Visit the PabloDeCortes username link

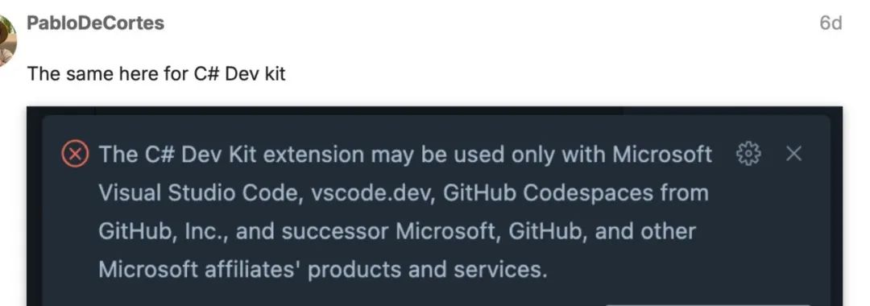click(x=95, y=23)
